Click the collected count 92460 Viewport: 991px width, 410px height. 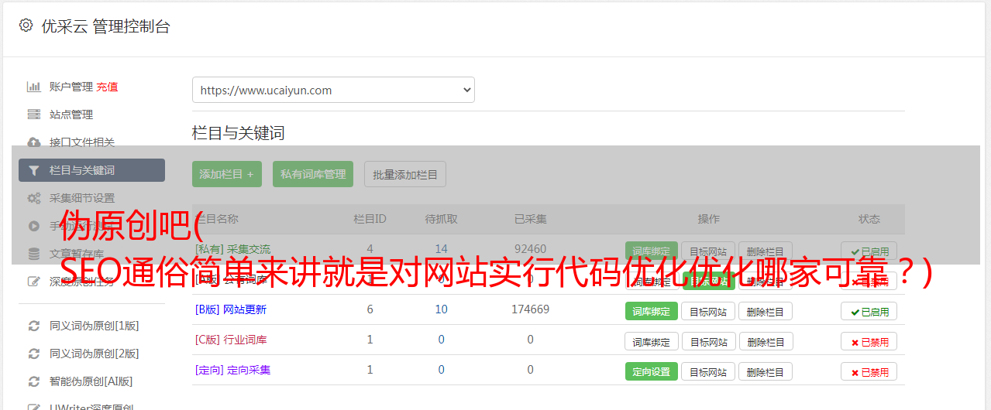coord(530,249)
